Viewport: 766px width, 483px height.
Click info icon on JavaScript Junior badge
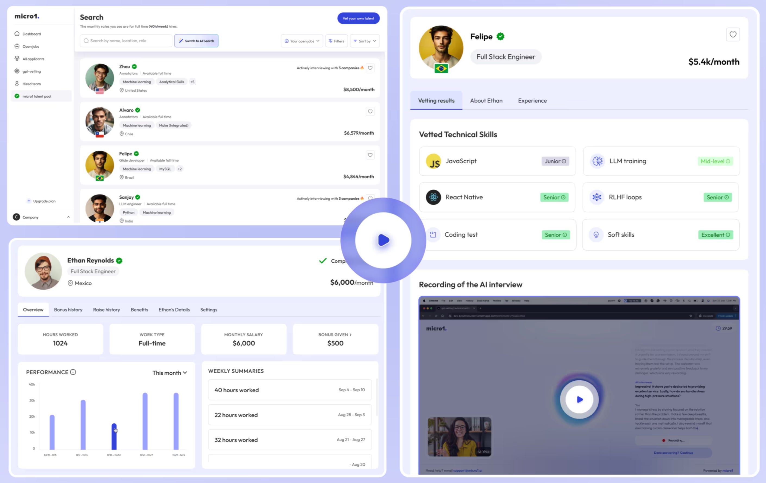(564, 161)
